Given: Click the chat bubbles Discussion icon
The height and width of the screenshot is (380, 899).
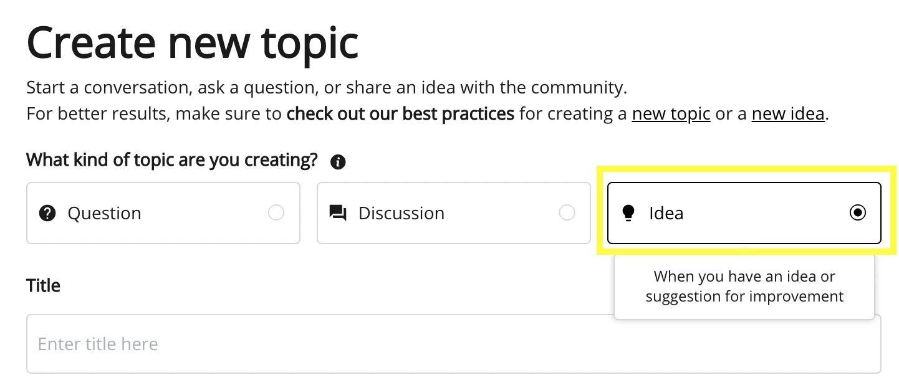Looking at the screenshot, I should (x=337, y=214).
